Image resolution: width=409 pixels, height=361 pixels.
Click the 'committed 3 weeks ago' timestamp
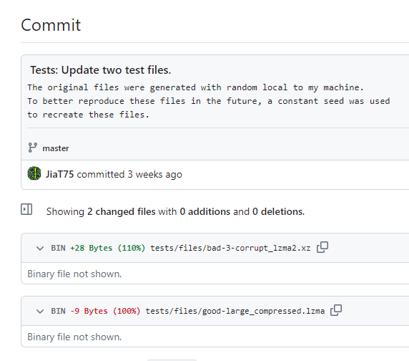tap(129, 174)
